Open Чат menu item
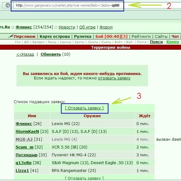Image resolution: width=181 pixels, height=181 pixels. 175,37
